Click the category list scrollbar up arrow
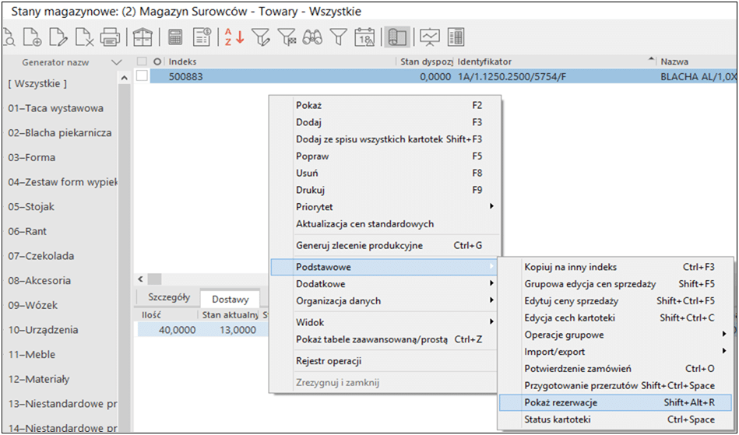The height and width of the screenshot is (435, 739). point(124,79)
